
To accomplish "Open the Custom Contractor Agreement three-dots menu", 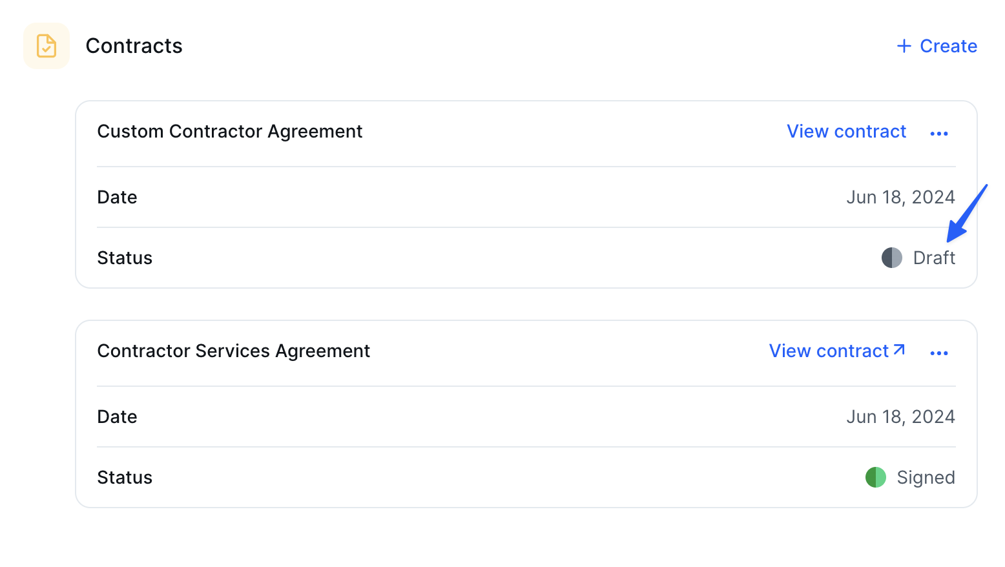I will coord(939,133).
